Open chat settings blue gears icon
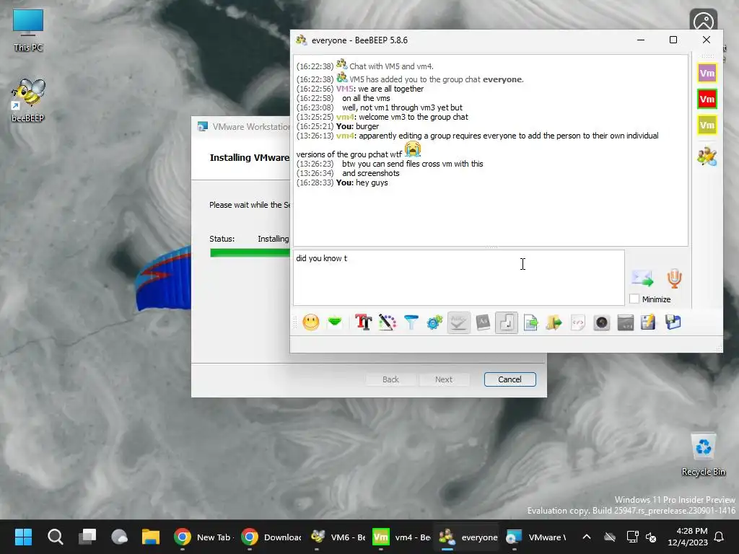The width and height of the screenshot is (739, 554). (x=434, y=322)
